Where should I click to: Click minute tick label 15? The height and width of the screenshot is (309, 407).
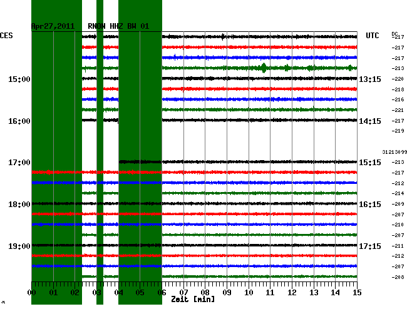point(357,293)
